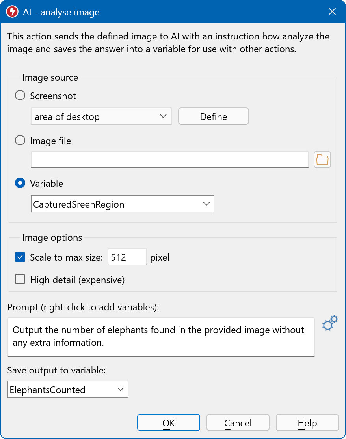Select Screenshot as image source
The width and height of the screenshot is (346, 439).
(x=20, y=96)
